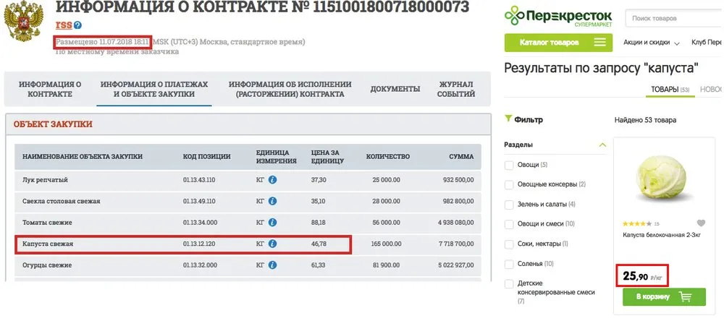
Task: Click the unit price 88,18
Action: coord(319,222)
